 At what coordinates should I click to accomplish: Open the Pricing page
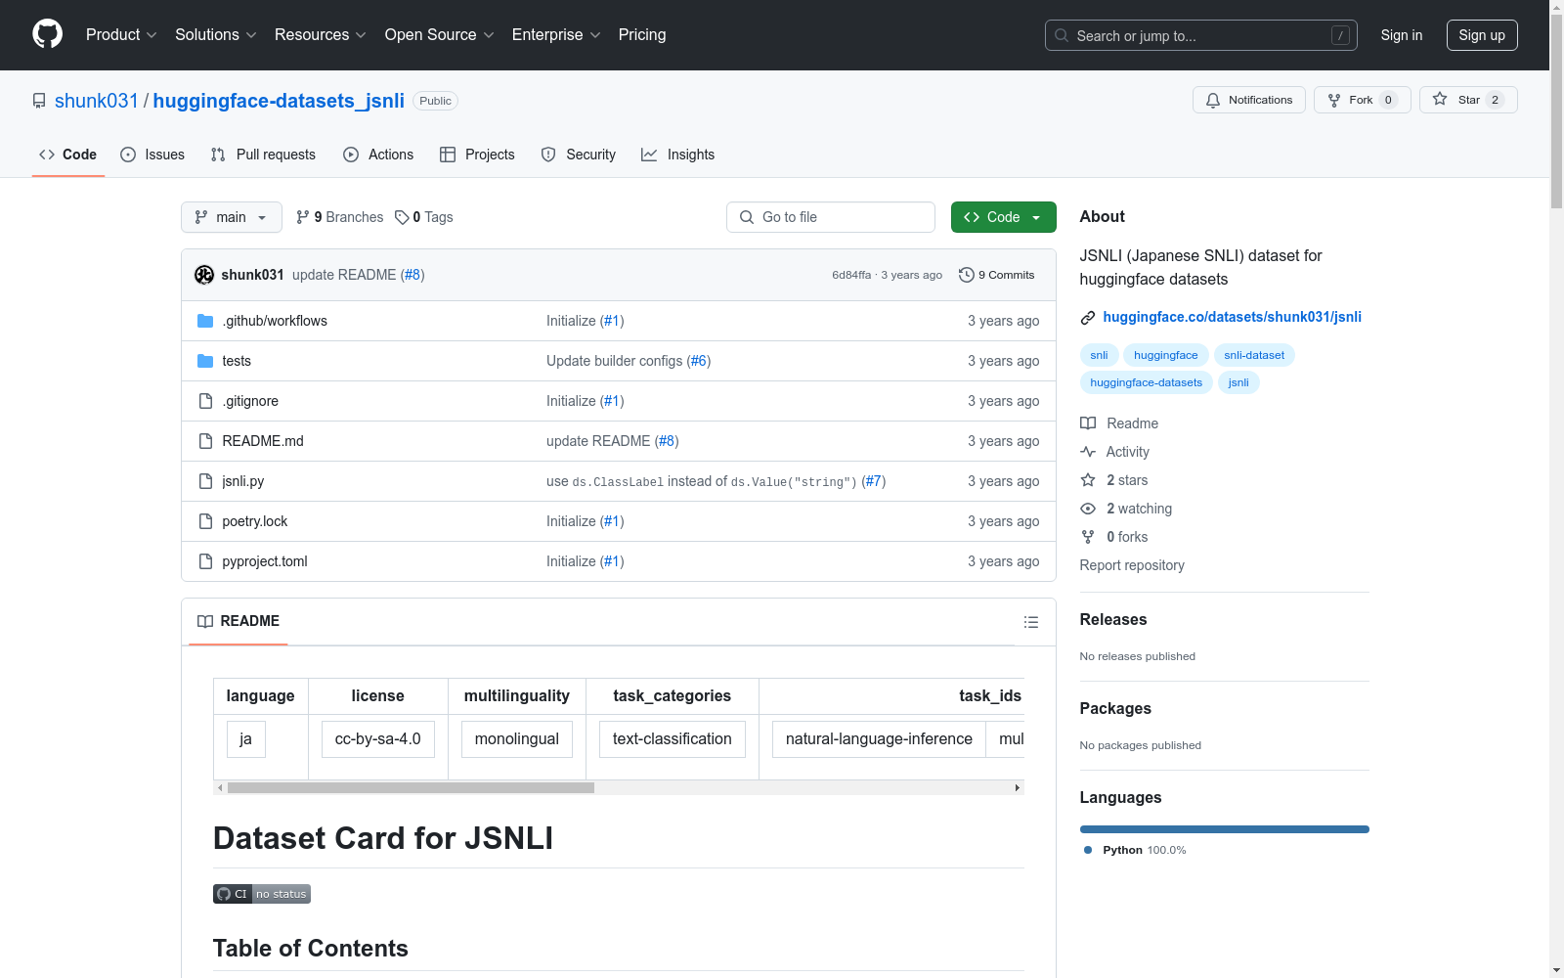642,34
